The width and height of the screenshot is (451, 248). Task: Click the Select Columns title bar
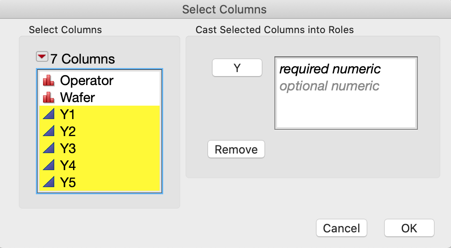click(224, 9)
